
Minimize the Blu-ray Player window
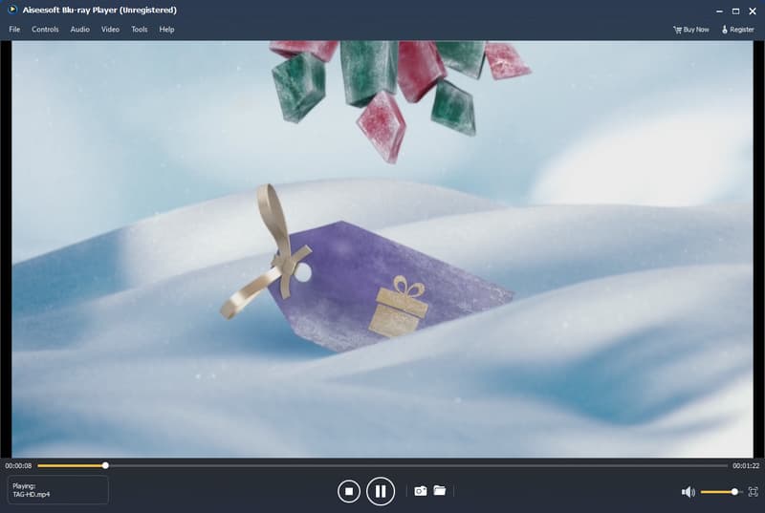coord(720,11)
